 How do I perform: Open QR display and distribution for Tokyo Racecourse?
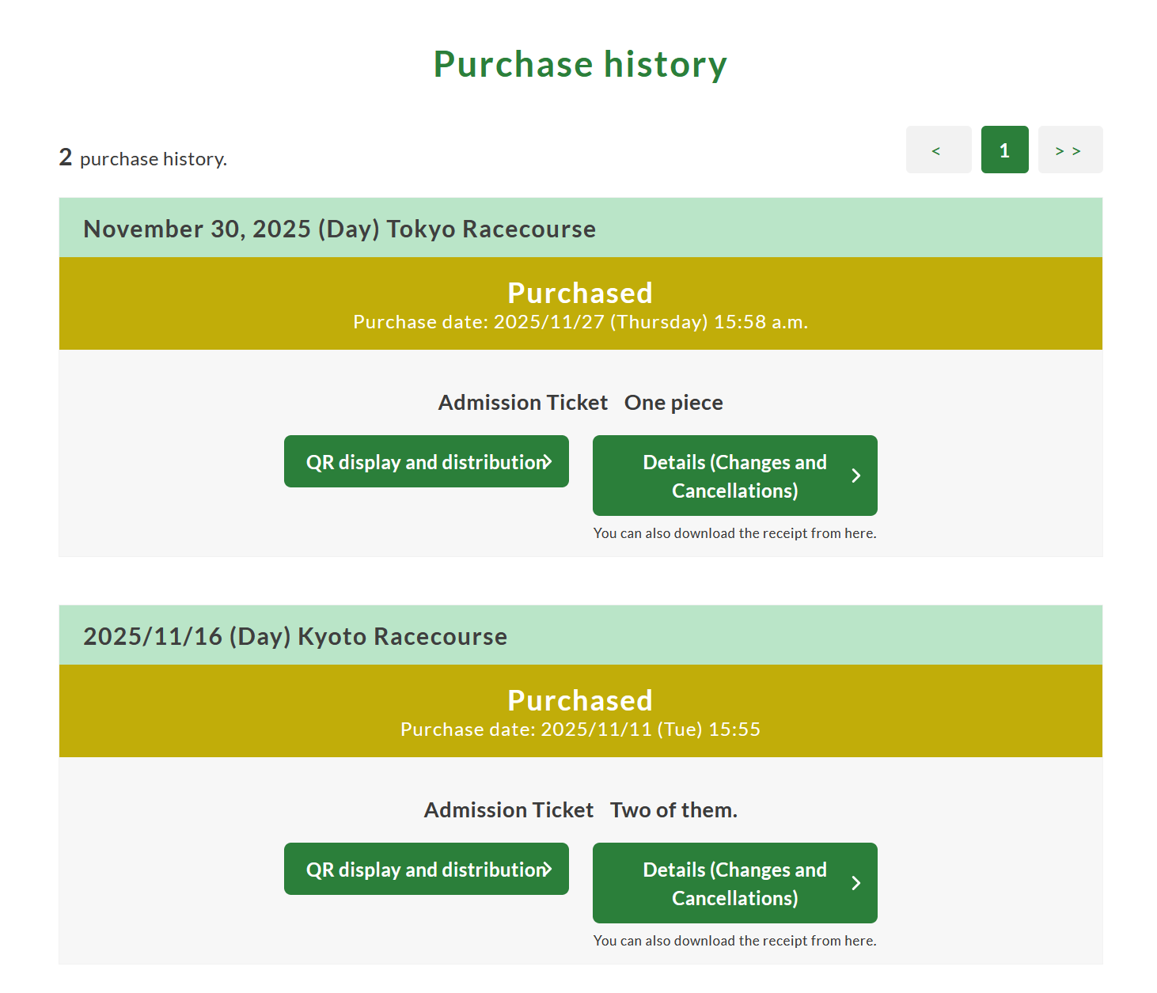[427, 461]
